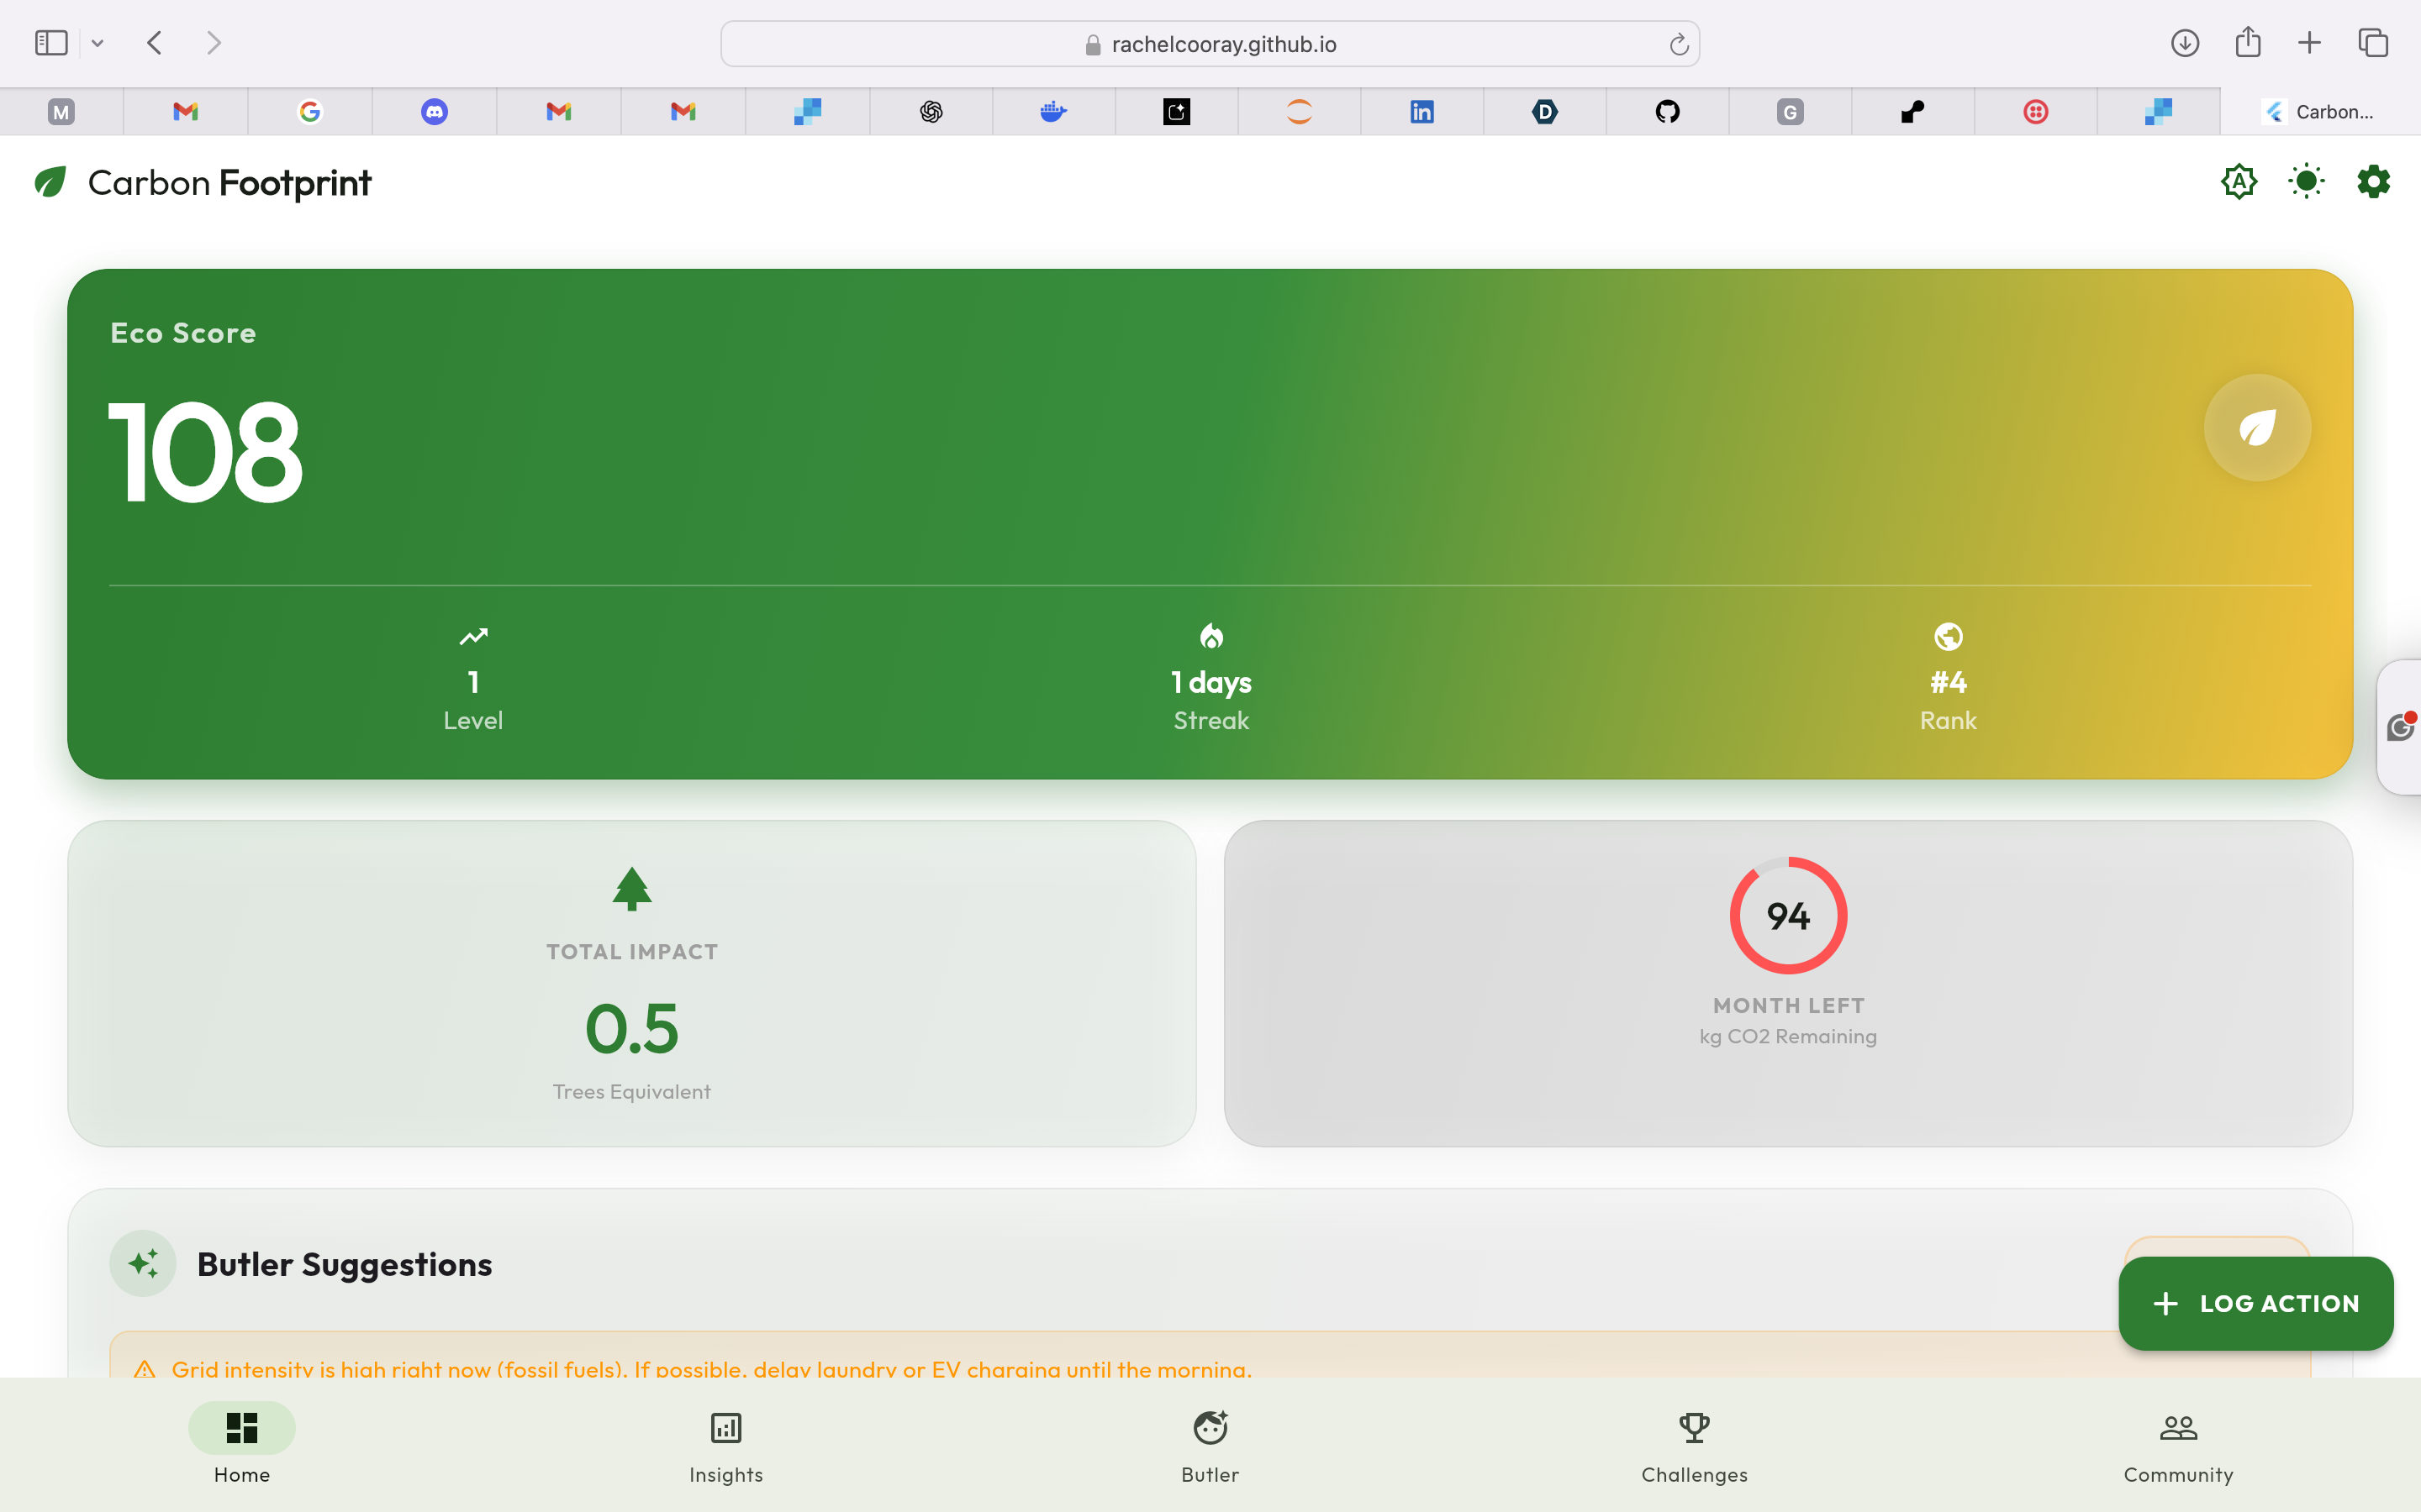The width and height of the screenshot is (2421, 1512).
Task: Click the floating widget at right edge
Action: [x=2400, y=727]
